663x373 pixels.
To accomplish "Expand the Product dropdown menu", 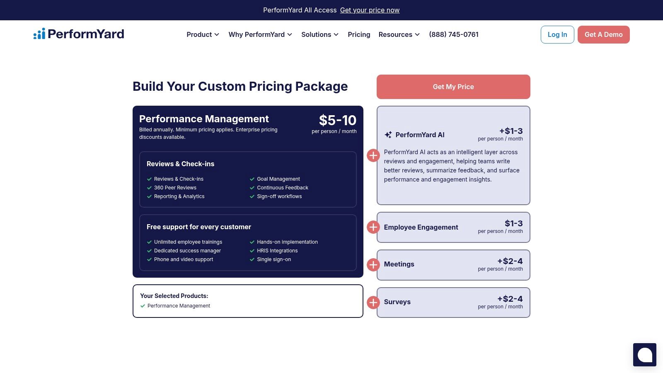I will [203, 34].
